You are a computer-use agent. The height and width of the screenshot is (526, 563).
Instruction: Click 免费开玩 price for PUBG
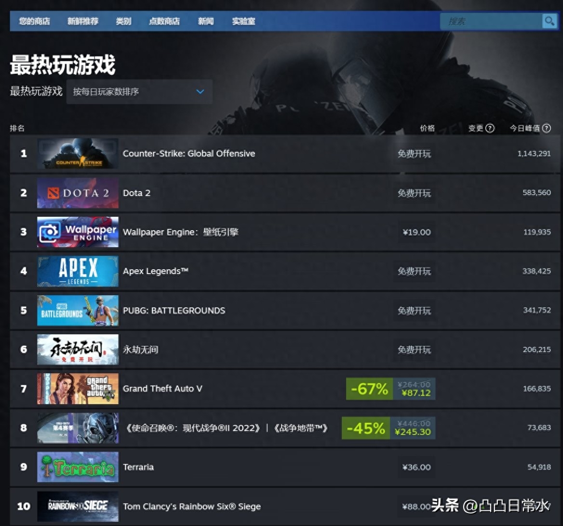point(414,311)
